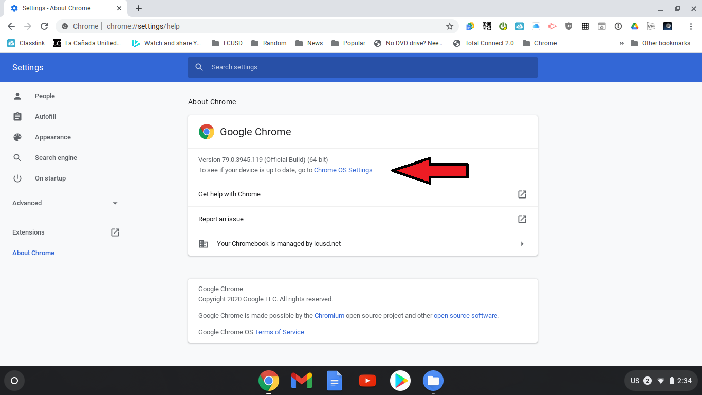Open the Watch and share bookmark
The width and height of the screenshot is (702, 395).
pos(167,43)
